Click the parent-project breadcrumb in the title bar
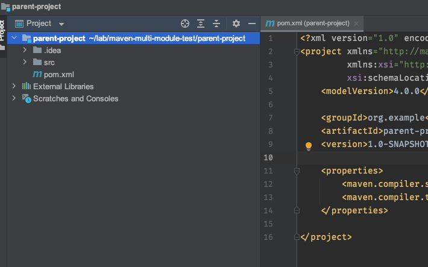 pos(36,7)
